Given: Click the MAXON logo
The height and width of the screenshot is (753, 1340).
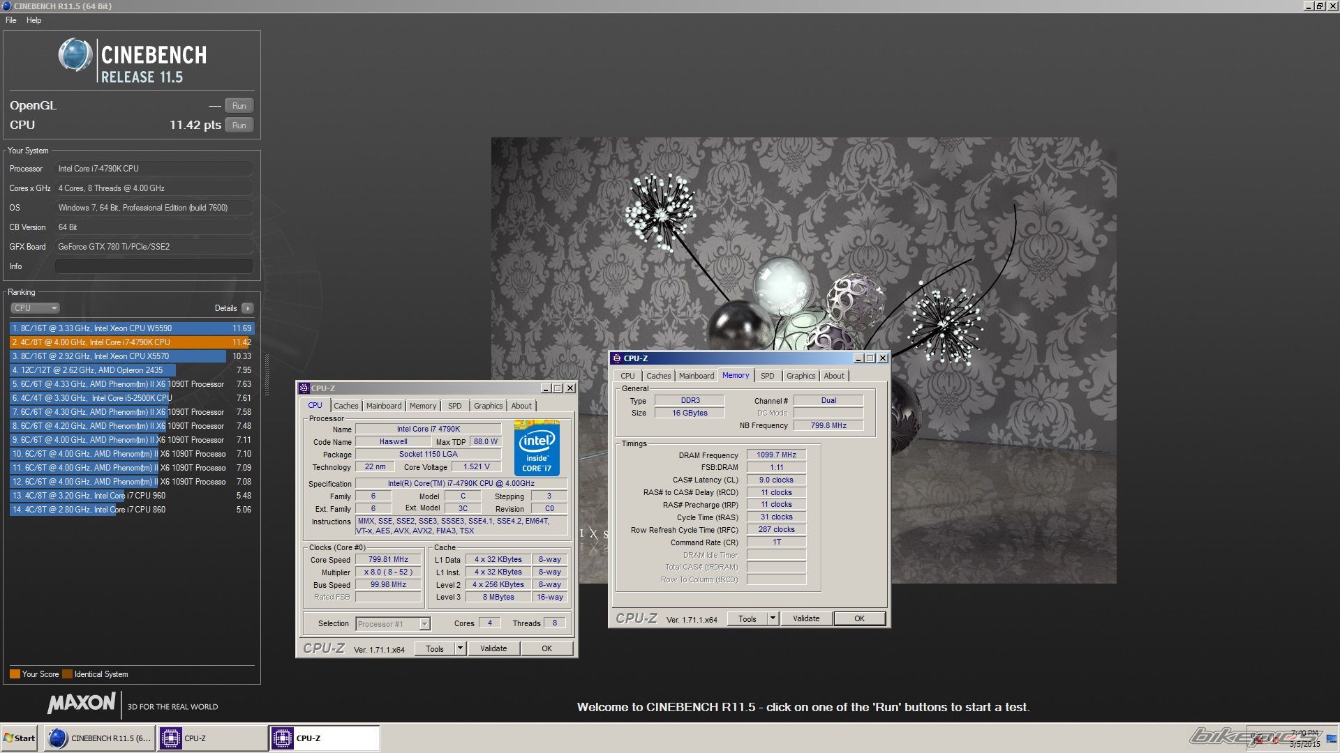Looking at the screenshot, I should click(82, 703).
